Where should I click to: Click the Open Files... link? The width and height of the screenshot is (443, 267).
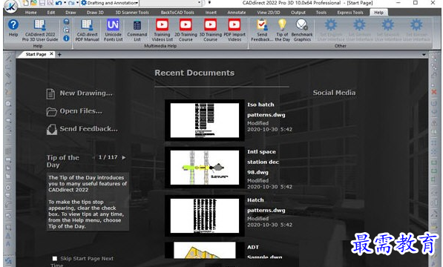point(81,111)
